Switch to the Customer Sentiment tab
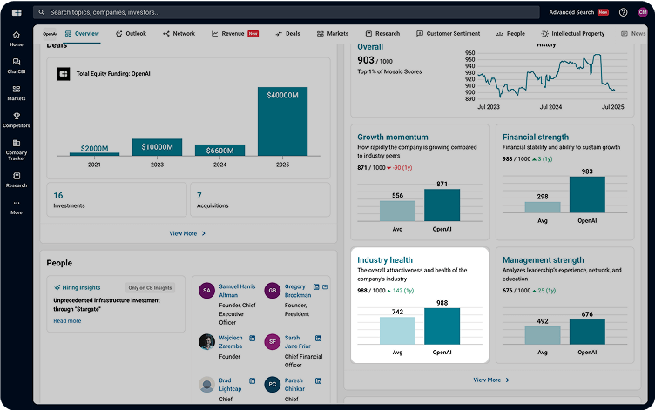Screen dimensions: 655x410 coord(449,33)
